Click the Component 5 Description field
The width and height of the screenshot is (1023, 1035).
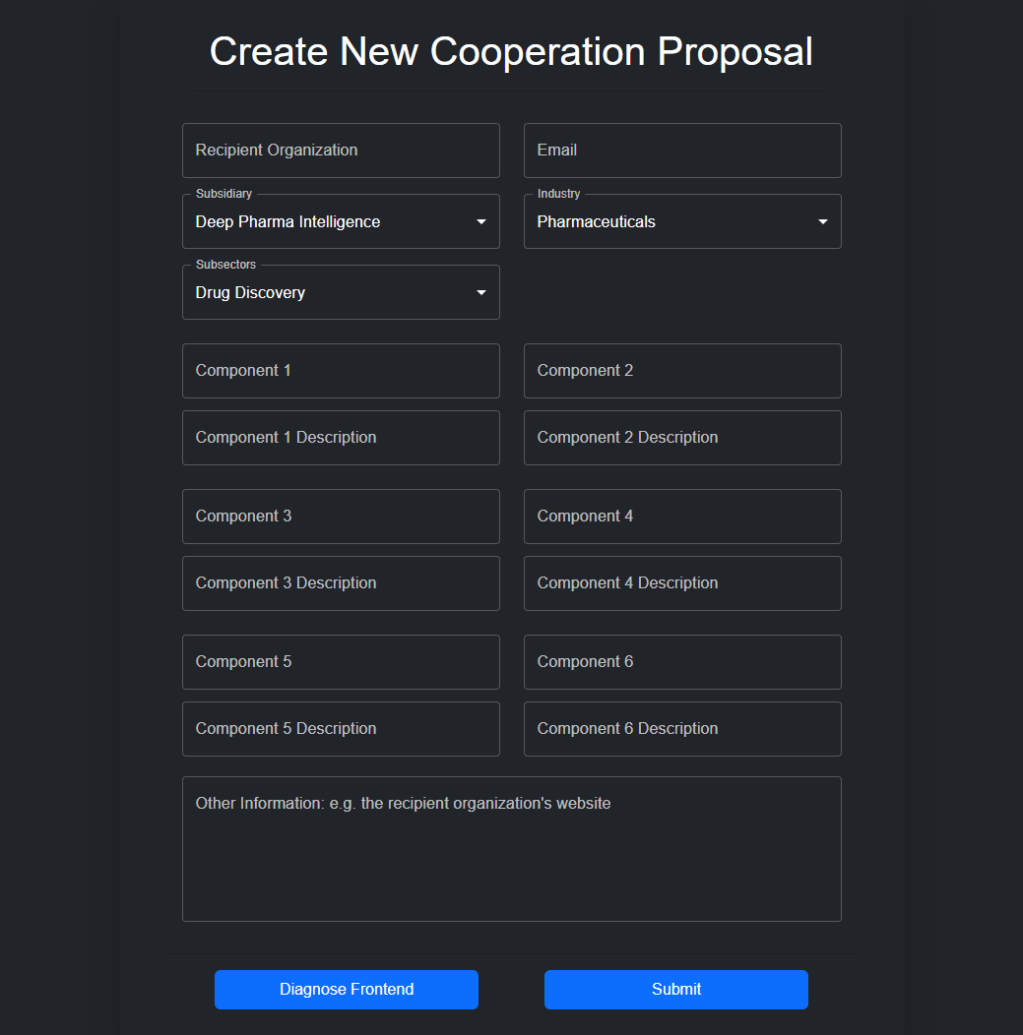pos(341,729)
